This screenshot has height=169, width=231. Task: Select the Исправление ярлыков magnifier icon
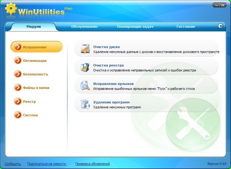coord(85,86)
